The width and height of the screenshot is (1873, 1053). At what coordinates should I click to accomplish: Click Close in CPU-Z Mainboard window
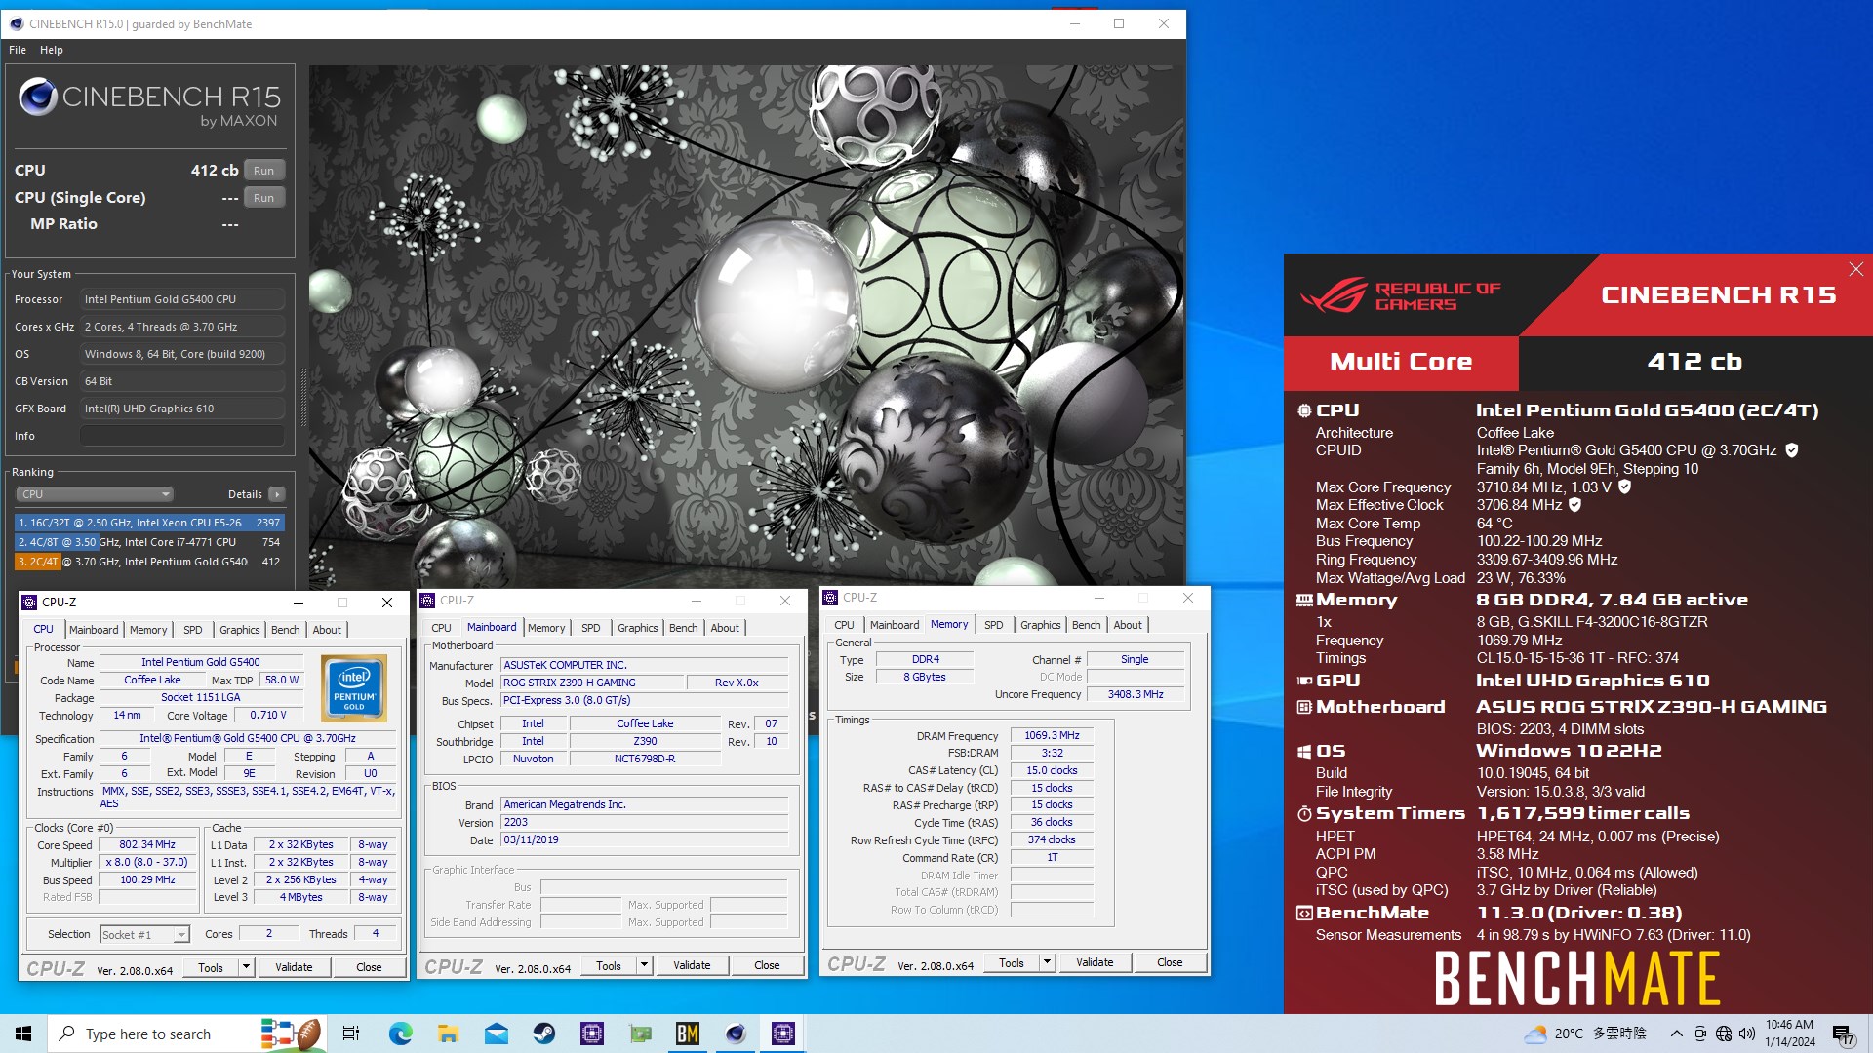(767, 965)
